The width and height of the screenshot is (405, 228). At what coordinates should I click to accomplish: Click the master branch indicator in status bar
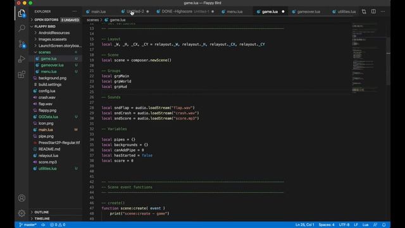[x=28, y=225]
